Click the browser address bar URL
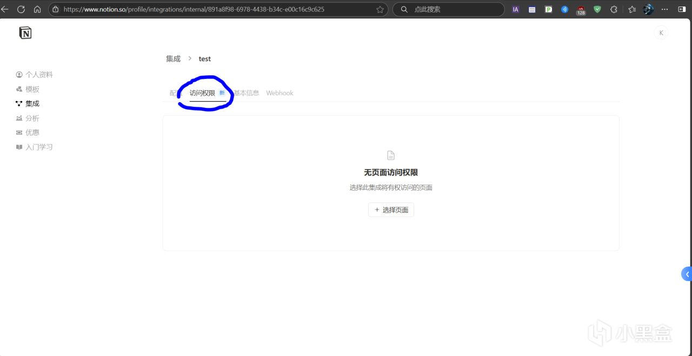Screen dimensions: 692x356 194,9
